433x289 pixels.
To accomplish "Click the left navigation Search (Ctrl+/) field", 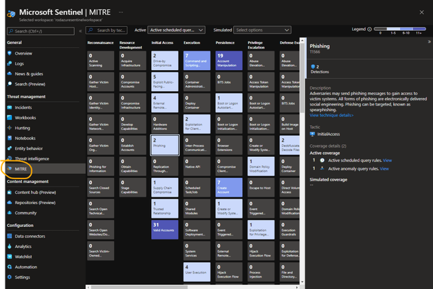I will [40, 31].
